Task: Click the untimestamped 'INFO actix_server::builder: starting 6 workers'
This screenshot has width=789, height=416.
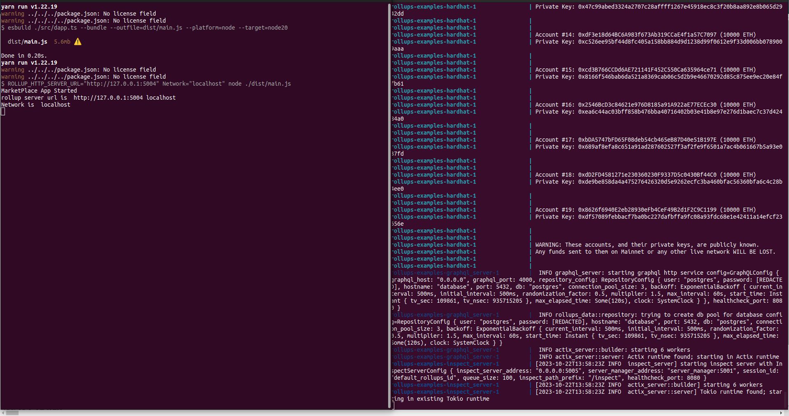Action: pos(614,350)
